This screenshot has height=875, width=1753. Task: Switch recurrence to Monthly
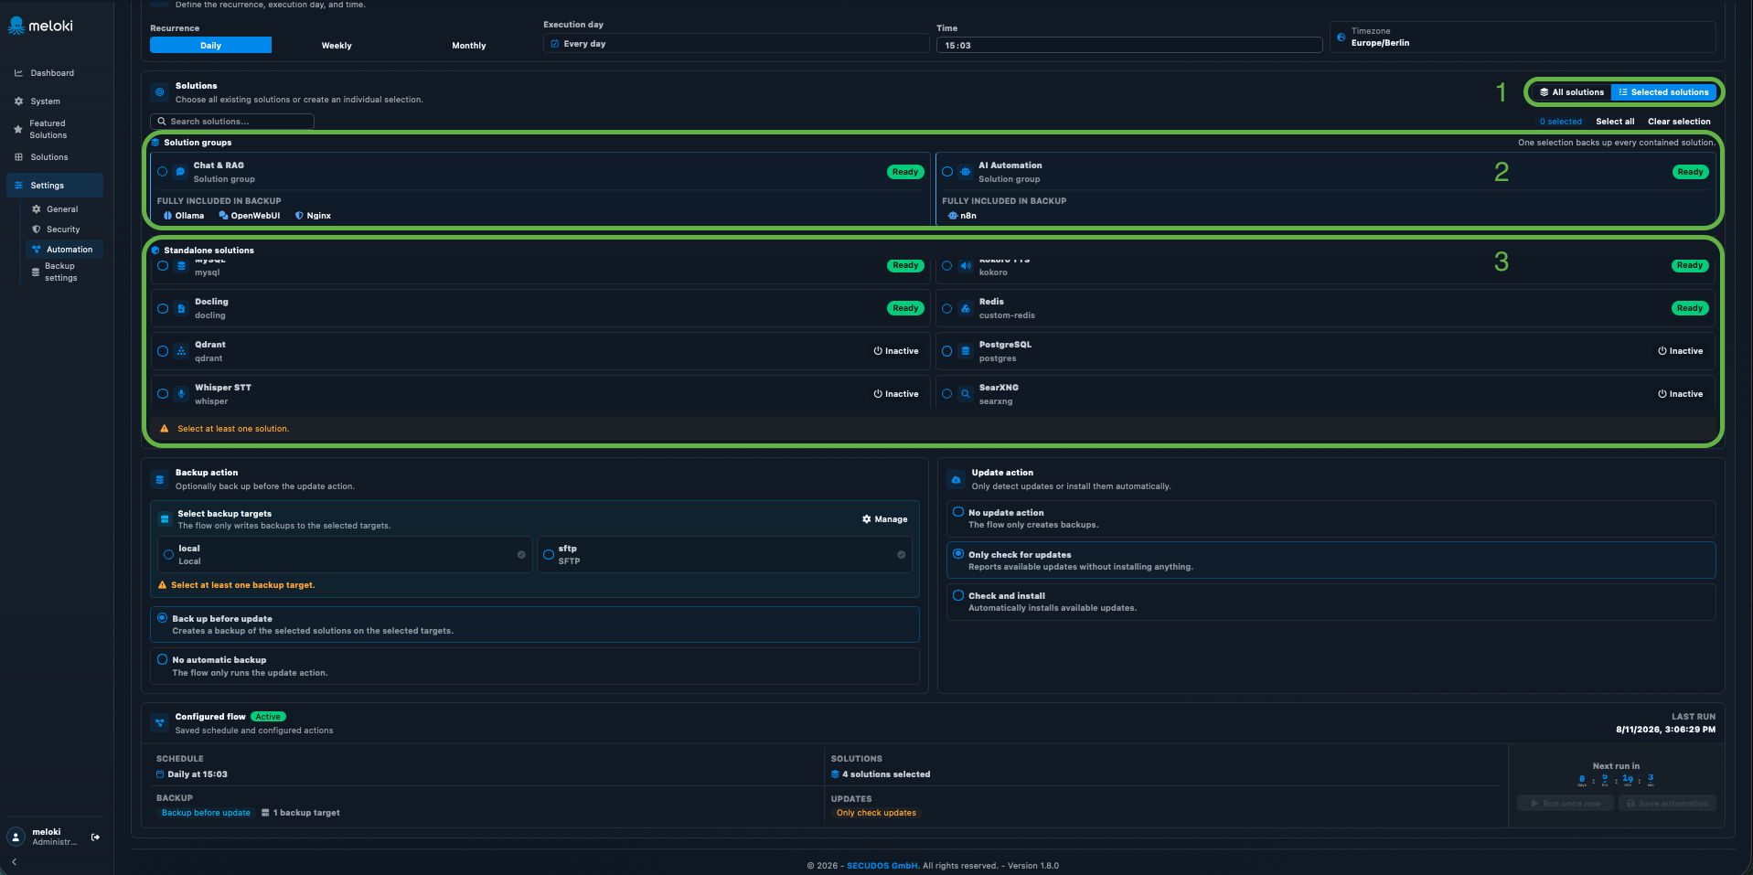469,46
